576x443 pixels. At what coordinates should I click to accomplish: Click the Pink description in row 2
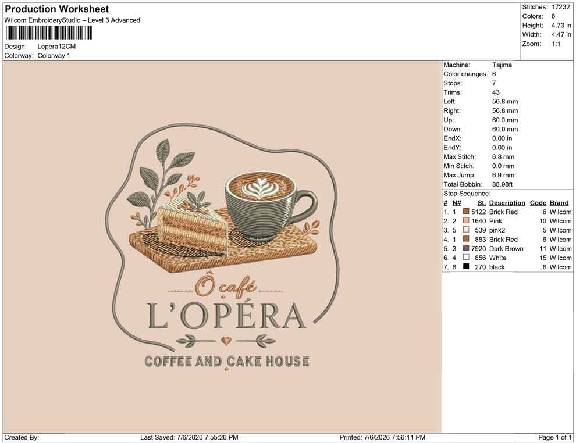point(495,221)
